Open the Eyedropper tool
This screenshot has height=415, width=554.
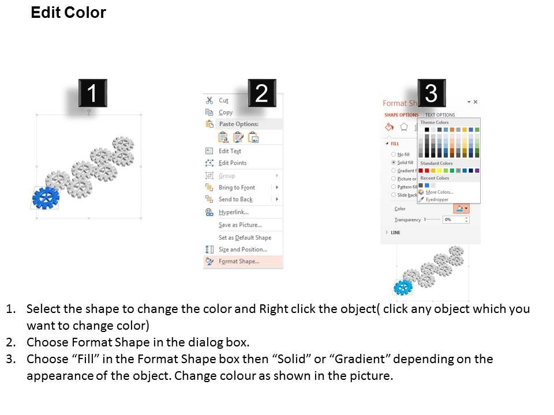pyautogui.click(x=437, y=200)
